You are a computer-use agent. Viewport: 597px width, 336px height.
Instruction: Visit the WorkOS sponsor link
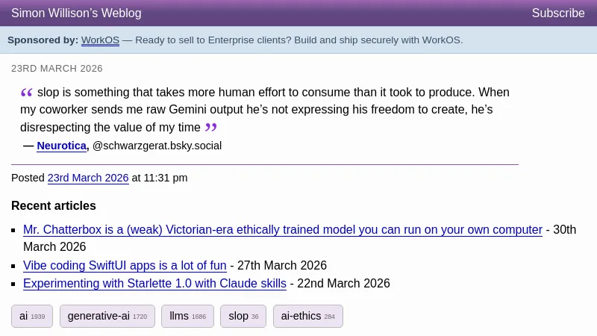point(100,40)
